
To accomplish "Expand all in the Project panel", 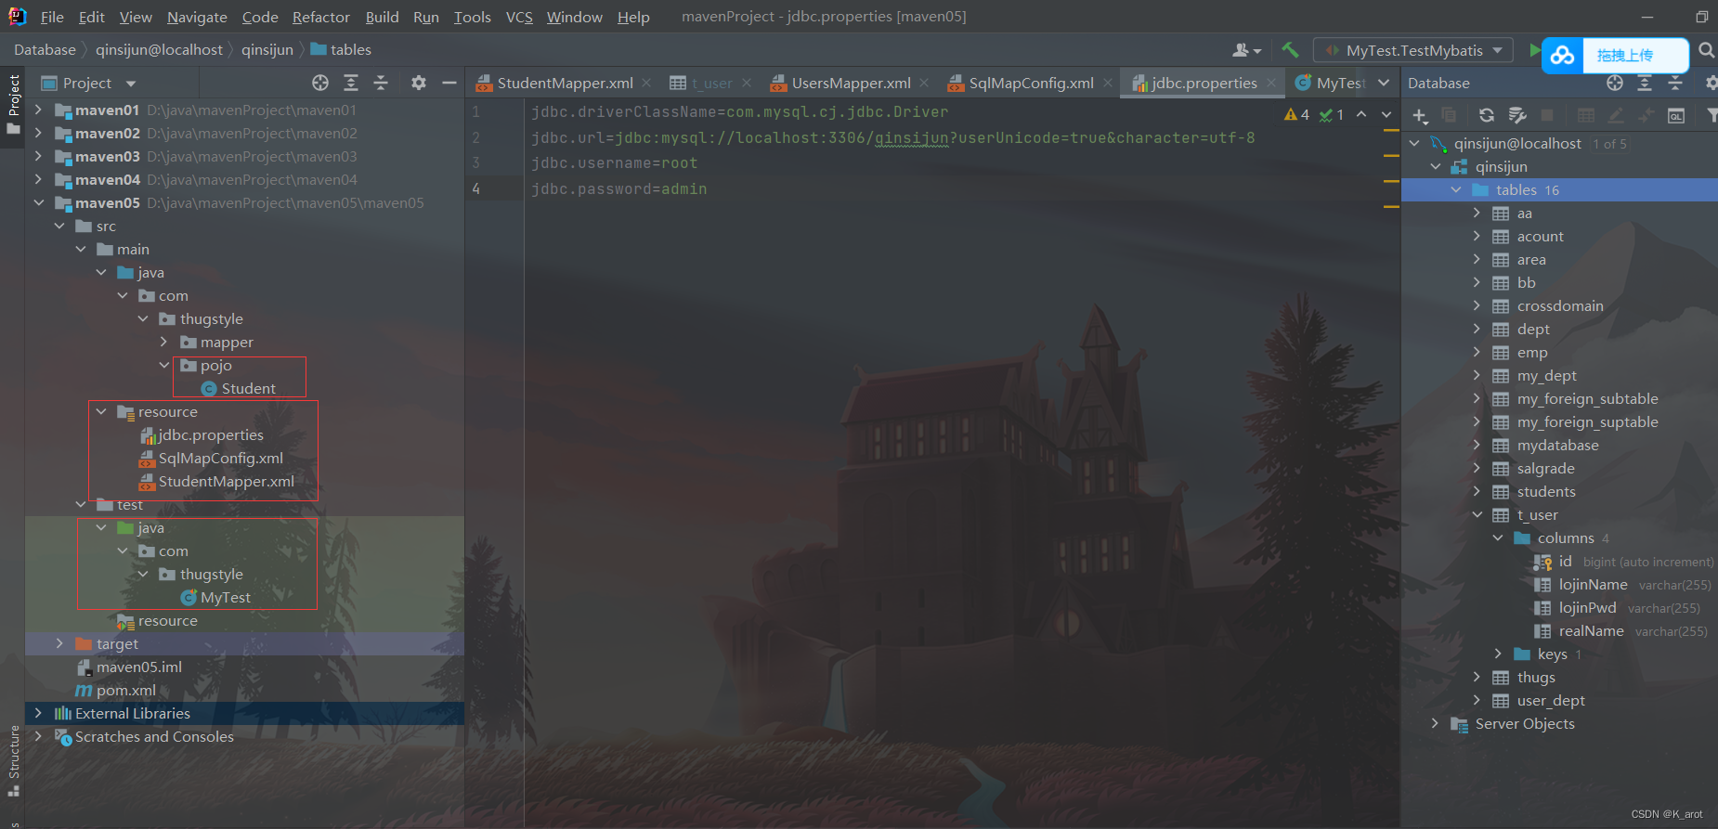I will pyautogui.click(x=351, y=83).
